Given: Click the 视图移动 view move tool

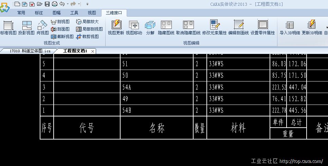Looking at the screenshot, I should (x=134, y=27).
